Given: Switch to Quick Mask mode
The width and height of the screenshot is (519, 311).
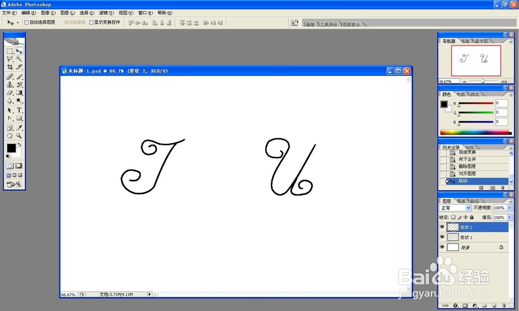Looking at the screenshot, I should pos(19,165).
